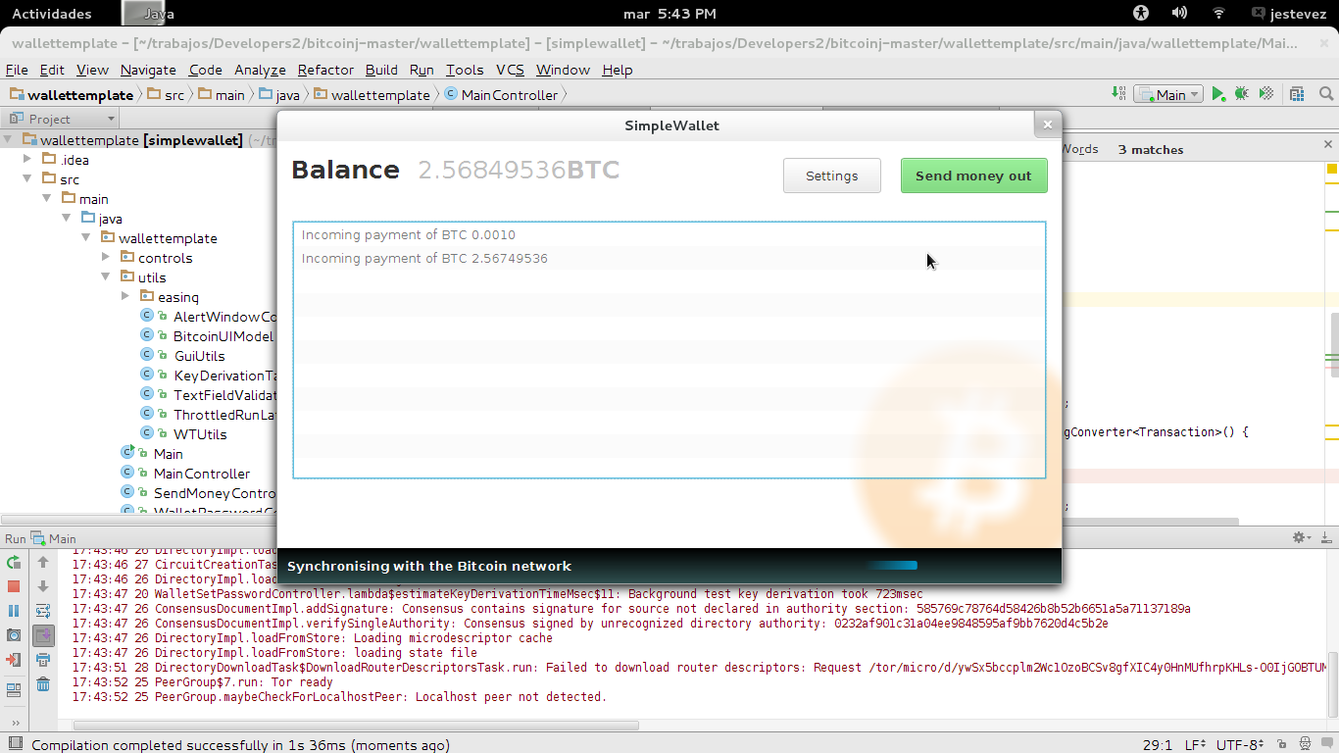Collapse the src folder
This screenshot has width=1339, height=753.
coord(27,178)
